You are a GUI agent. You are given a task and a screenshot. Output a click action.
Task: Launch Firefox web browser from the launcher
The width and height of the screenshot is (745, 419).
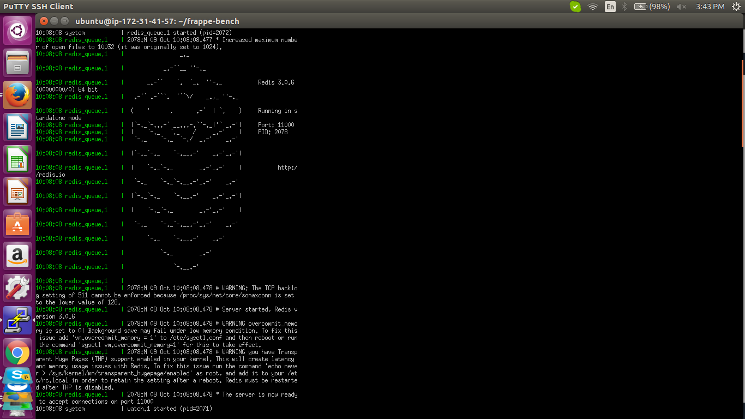coord(17,95)
